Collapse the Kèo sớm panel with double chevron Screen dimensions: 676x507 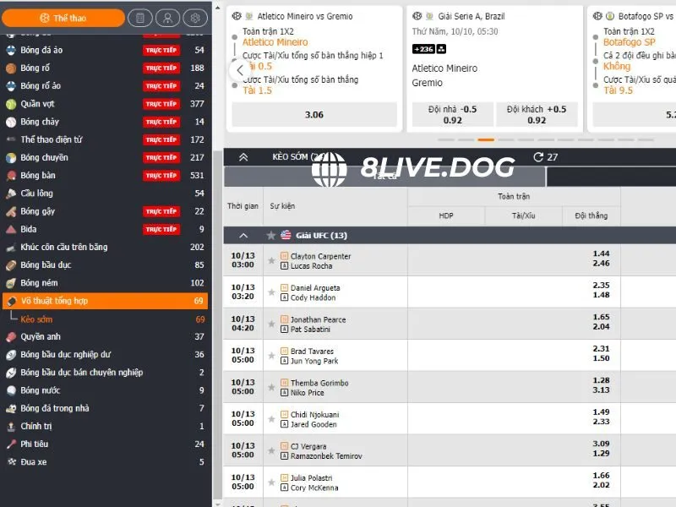point(243,157)
